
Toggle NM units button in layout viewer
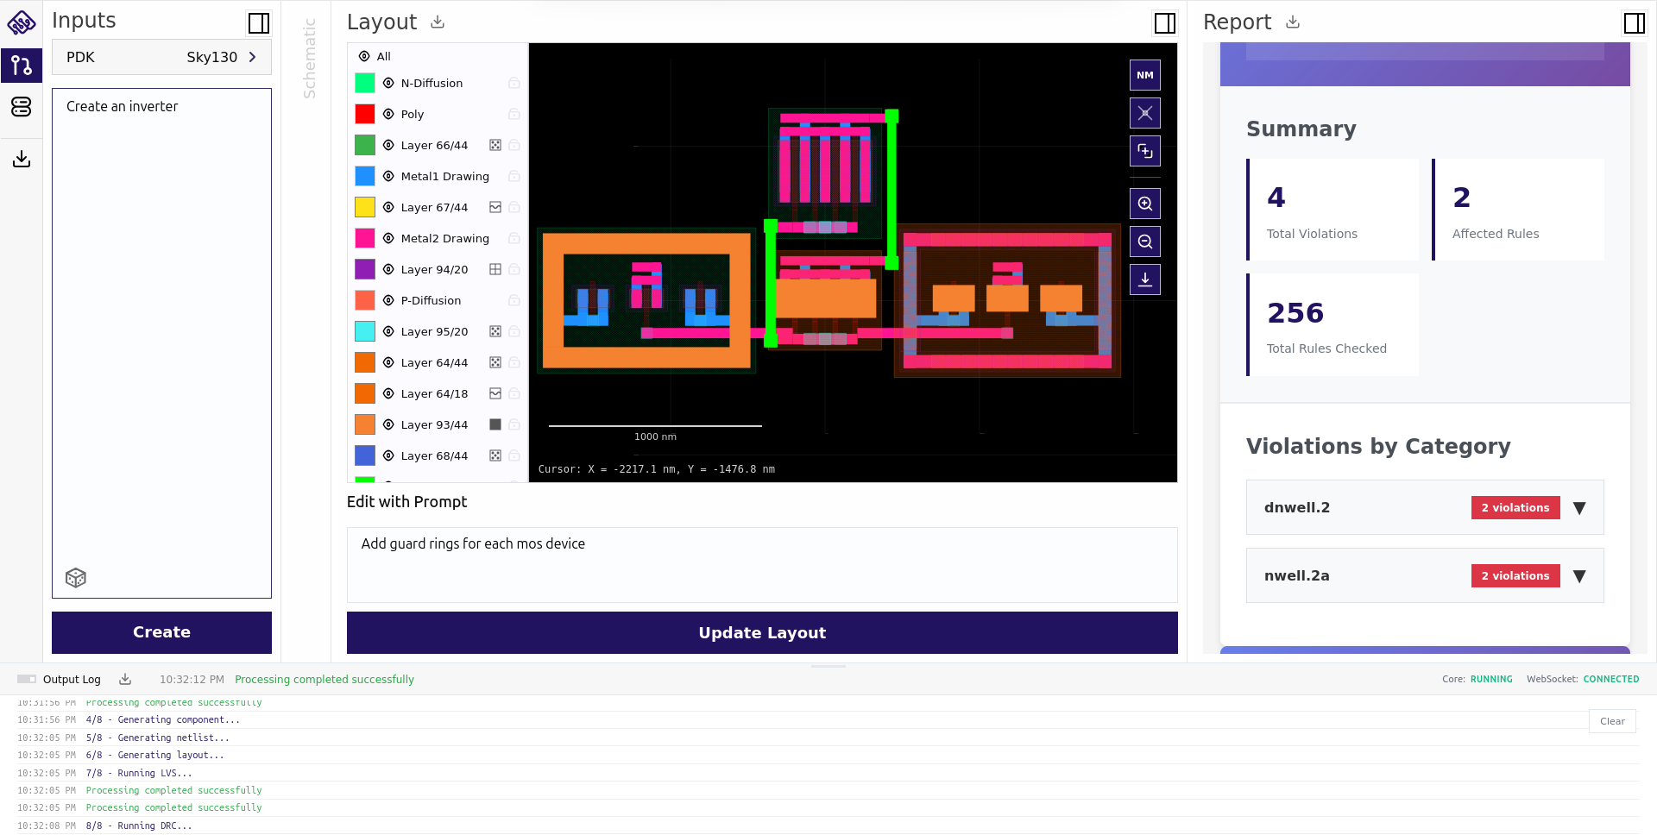click(1145, 75)
